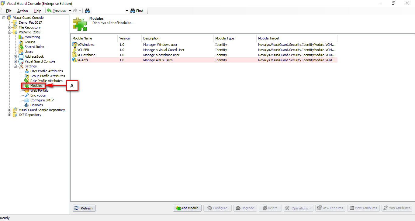Click the Domains icon in Settings
The image size is (415, 221).
click(27, 105)
